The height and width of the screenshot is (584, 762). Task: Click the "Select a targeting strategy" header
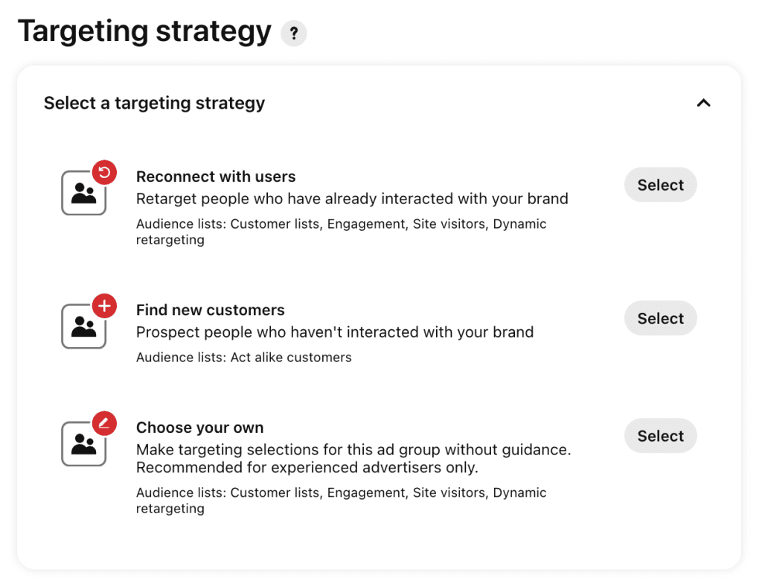pyautogui.click(x=154, y=103)
